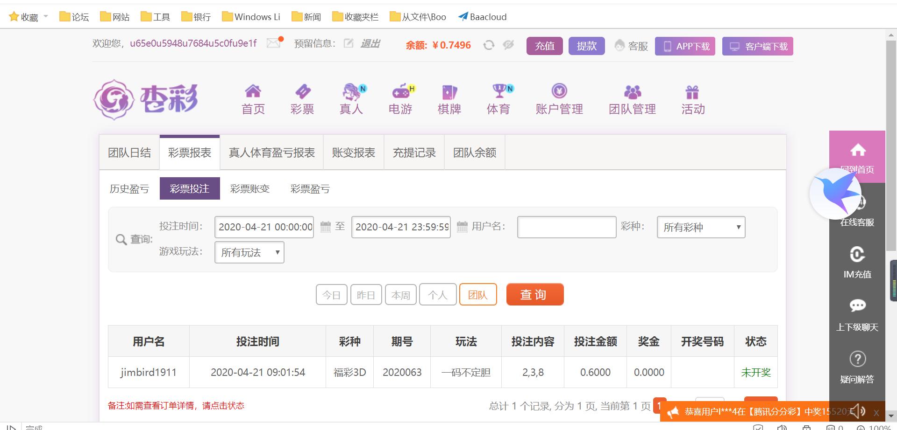Click inside the 用户名 username input field
Viewport: 897px width, 430px height.
[566, 227]
